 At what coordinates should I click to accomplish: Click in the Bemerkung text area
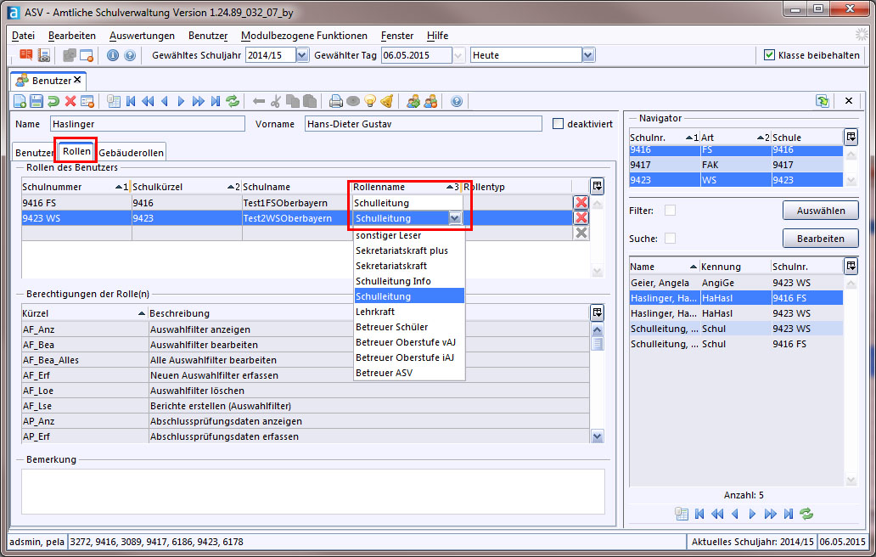coord(313,491)
